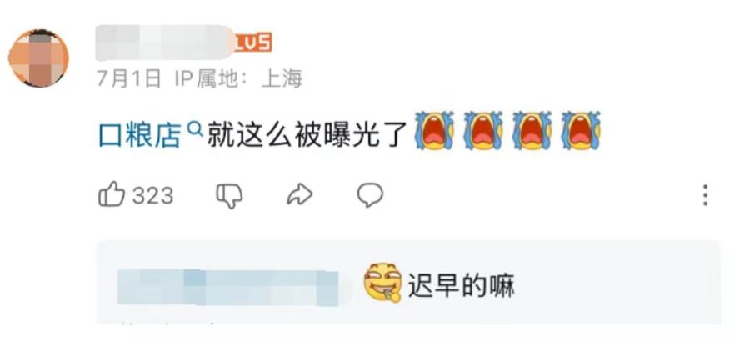Click the last crying emoji
The image size is (750, 352).
[x=581, y=130]
